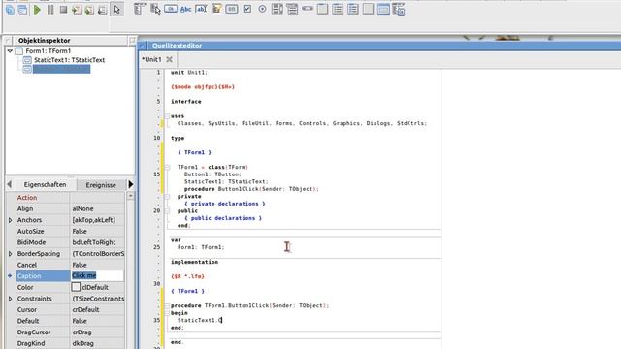
Task: Select StaticText1: TStaticText in tree
Action: tap(69, 60)
